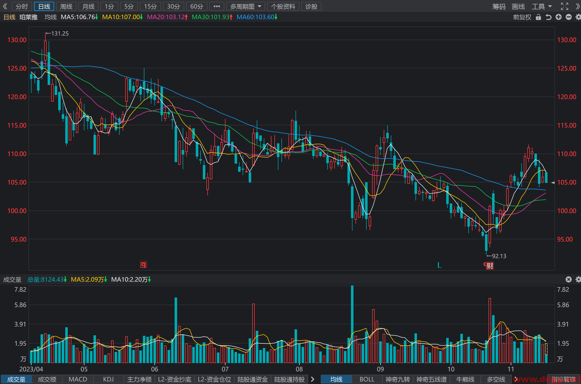Zoom out chart with minus icon
Viewport: 581px width, 384px height.
pyautogui.click(x=569, y=17)
